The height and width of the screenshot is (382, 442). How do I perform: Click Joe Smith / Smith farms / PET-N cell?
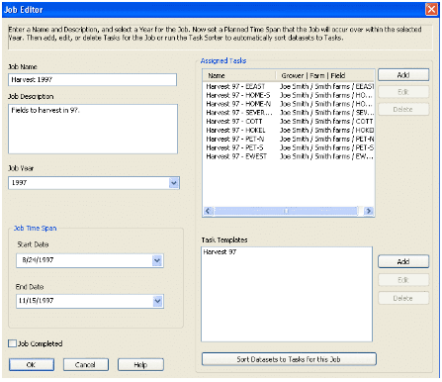tap(327, 139)
